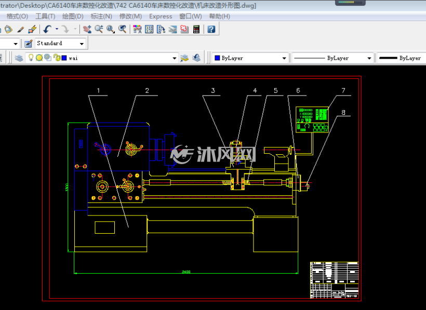Toggle the lock on wai layer
Image resolution: width=426 pixels, height=310 pixels.
pos(57,58)
